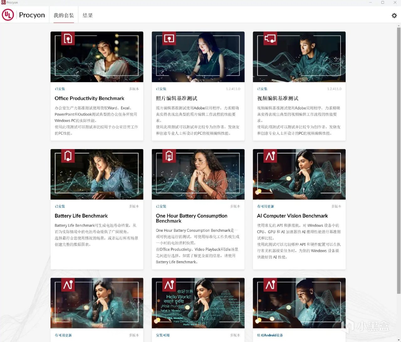
Task: Click the Hello World multilingual card photo
Action: (x=198, y=303)
